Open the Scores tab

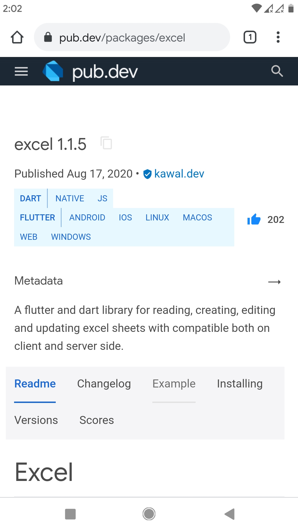pos(97,420)
